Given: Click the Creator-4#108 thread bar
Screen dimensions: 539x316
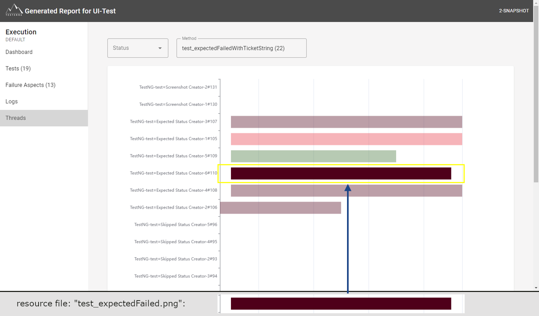Looking at the screenshot, I should click(x=347, y=191).
